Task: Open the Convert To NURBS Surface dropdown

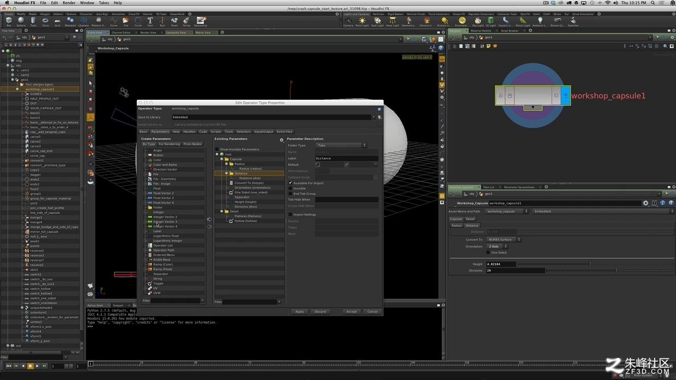Action: click(504, 240)
